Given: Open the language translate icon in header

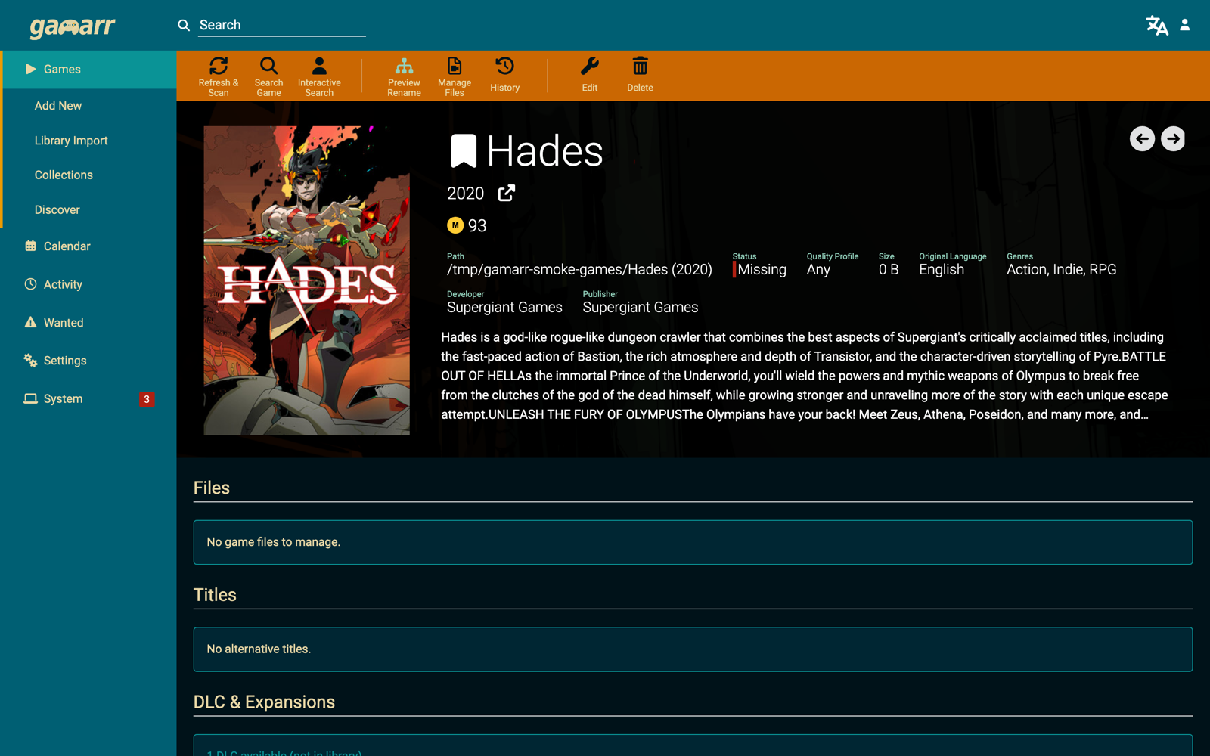Looking at the screenshot, I should pos(1156,25).
